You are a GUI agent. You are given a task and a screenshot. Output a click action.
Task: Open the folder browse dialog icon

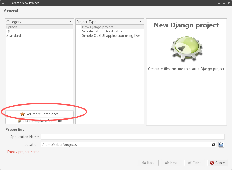[x=221, y=144]
